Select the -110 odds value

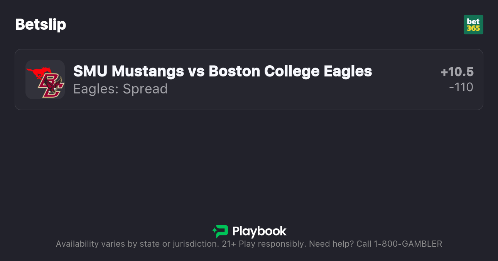461,87
